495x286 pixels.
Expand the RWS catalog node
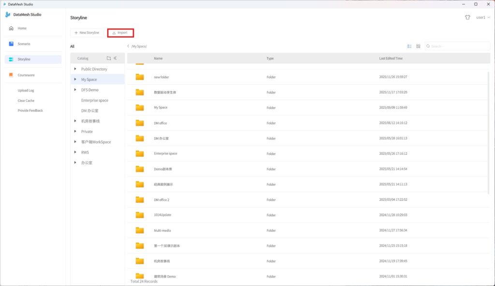tap(75, 152)
